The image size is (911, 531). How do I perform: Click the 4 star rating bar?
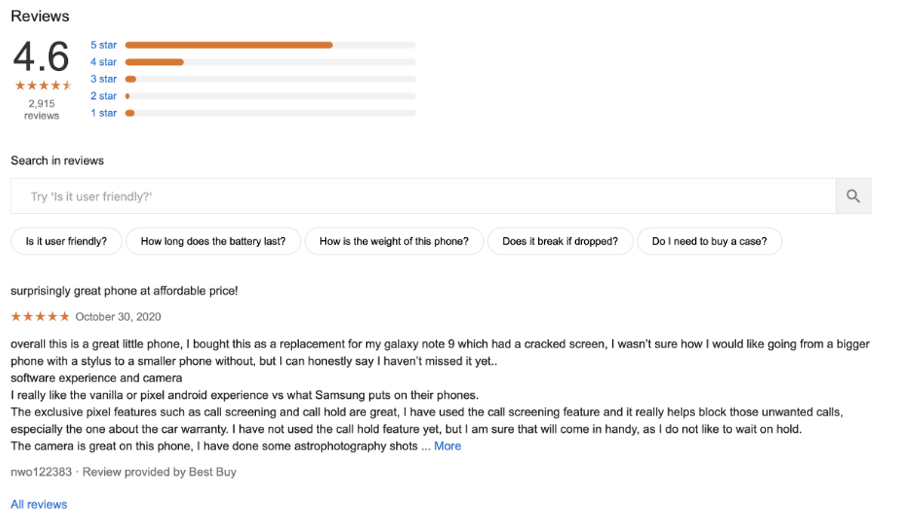(x=270, y=62)
